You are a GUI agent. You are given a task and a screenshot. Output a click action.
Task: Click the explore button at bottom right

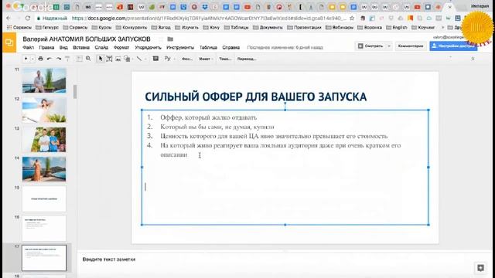click(480, 268)
